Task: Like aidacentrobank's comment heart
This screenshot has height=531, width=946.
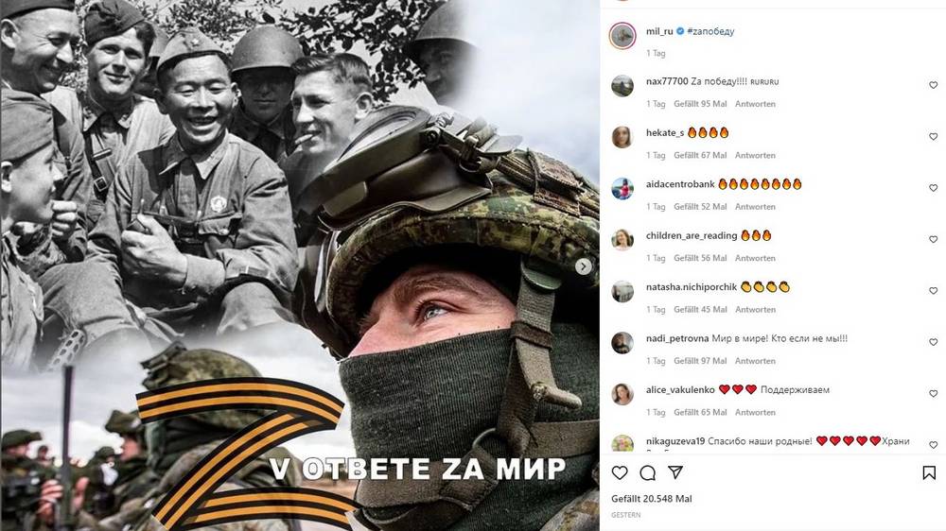Action: click(934, 188)
